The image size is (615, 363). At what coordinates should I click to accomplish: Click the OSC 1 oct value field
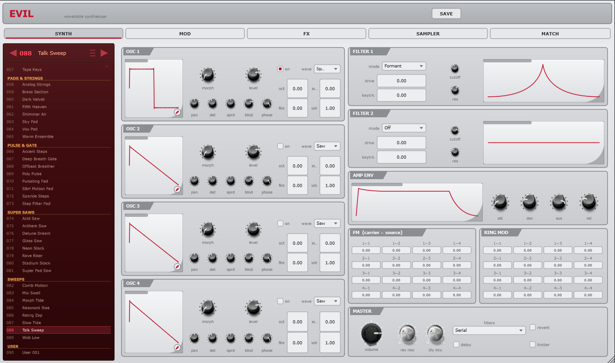[297, 88]
